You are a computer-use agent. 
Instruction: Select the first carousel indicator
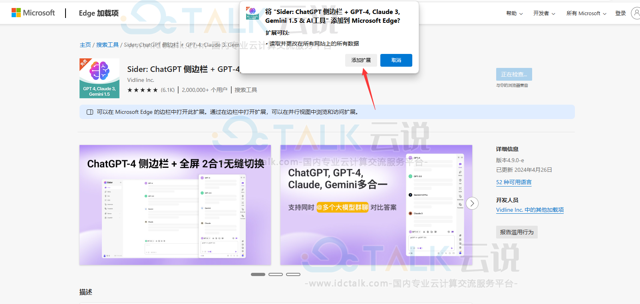[x=258, y=274]
